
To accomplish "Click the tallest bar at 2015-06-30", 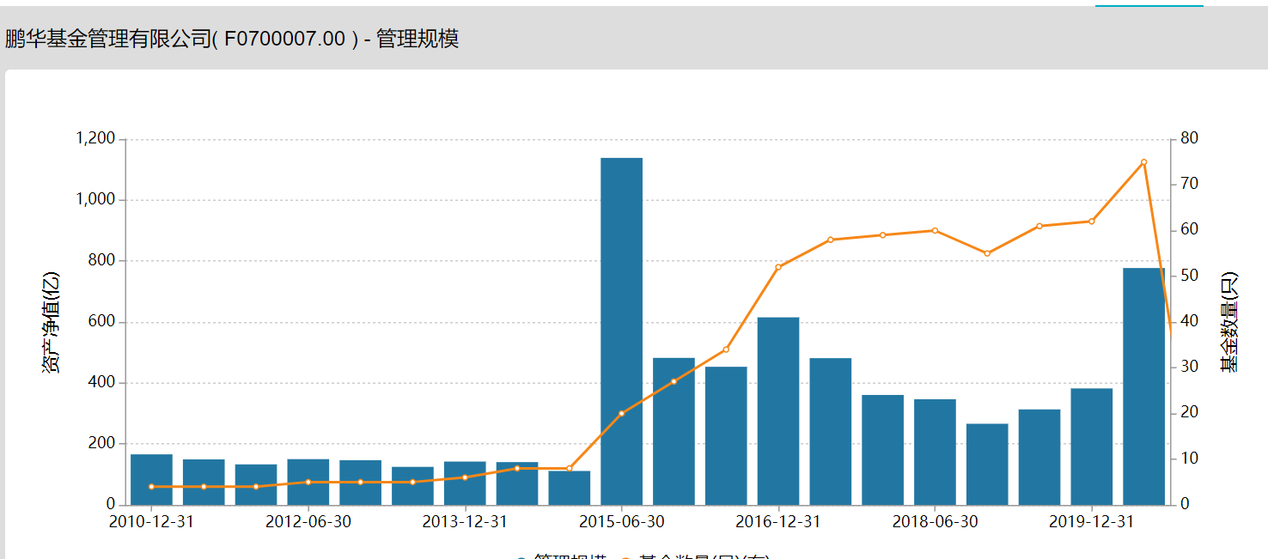I will [x=621, y=331].
